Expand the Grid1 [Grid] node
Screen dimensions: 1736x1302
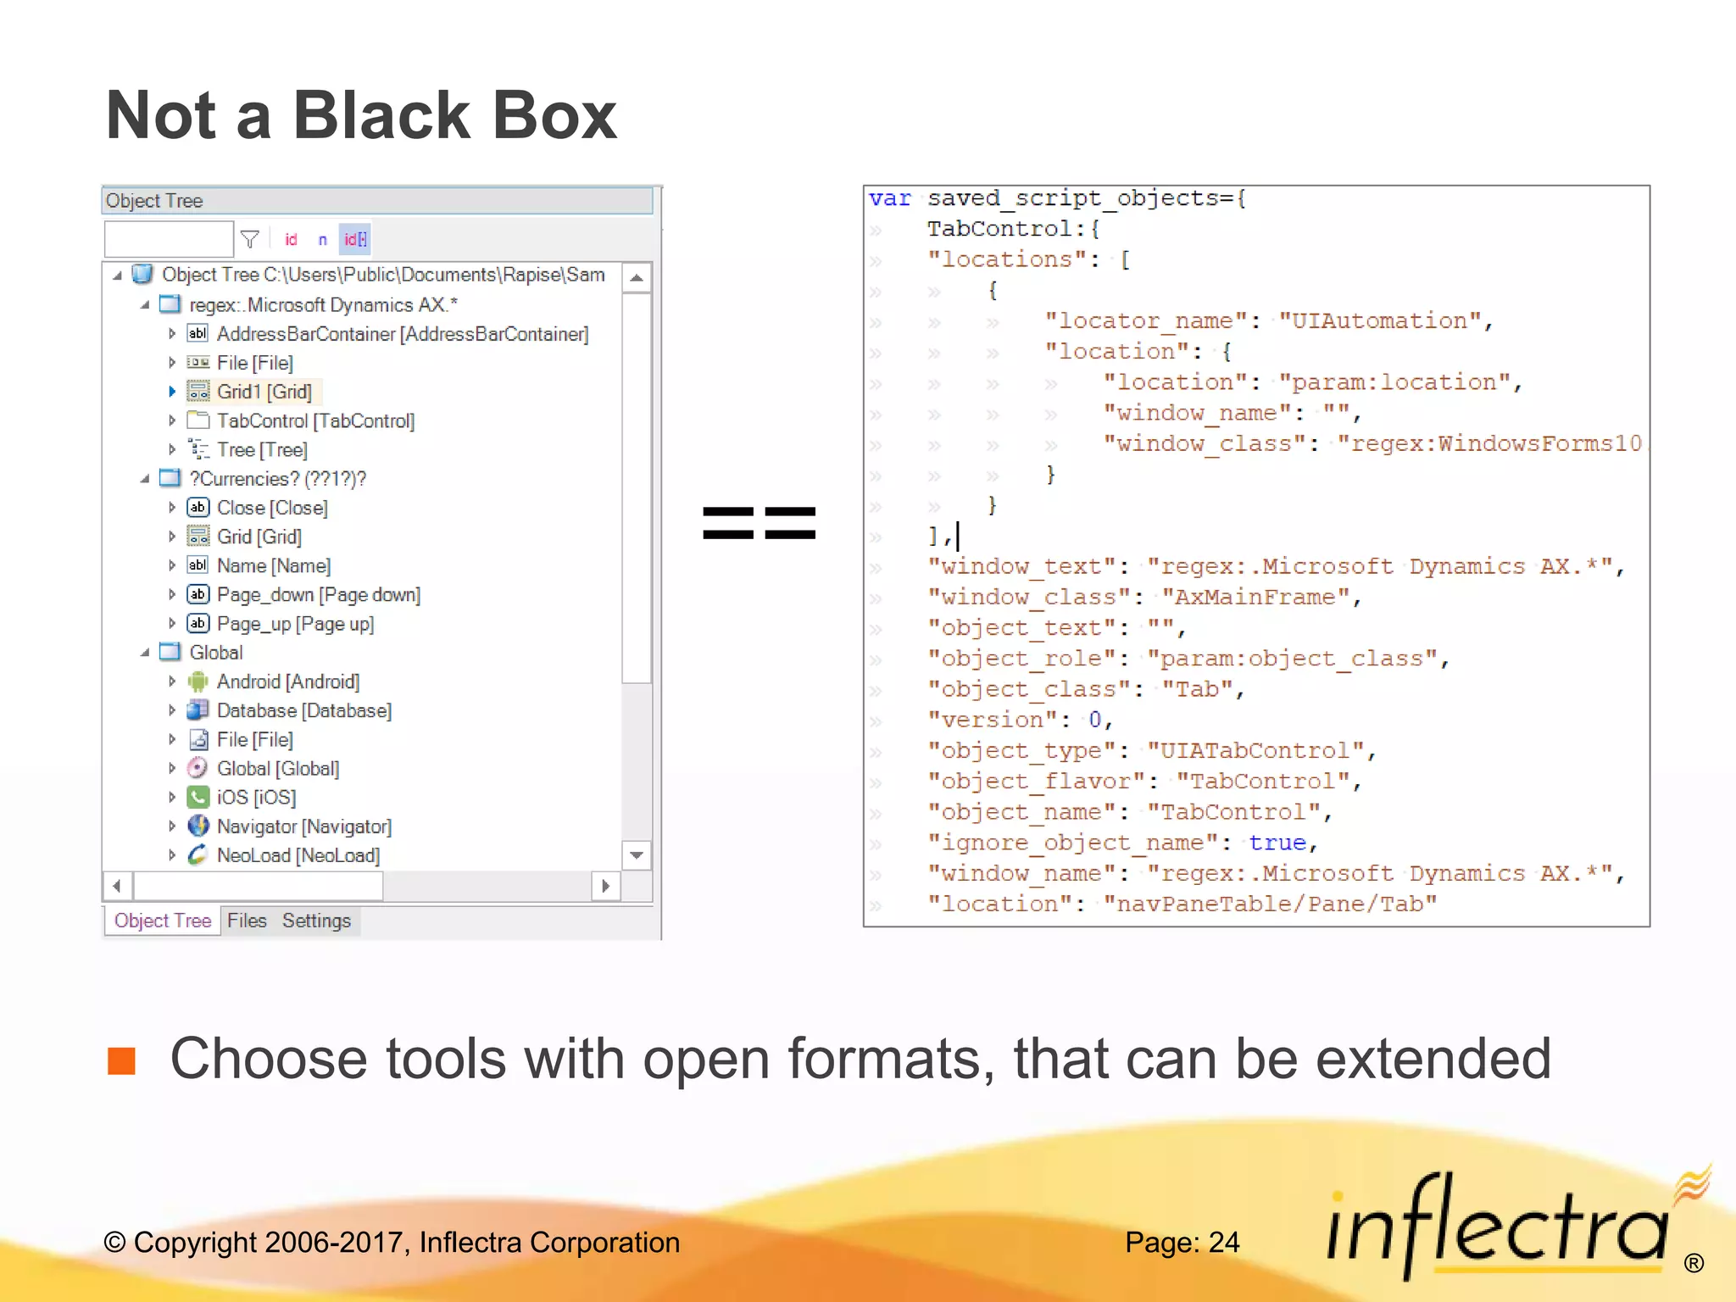pyautogui.click(x=172, y=392)
